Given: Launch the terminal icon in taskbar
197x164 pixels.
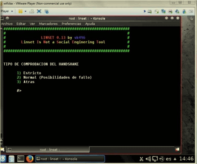Looking at the screenshot, I should (x=20, y=159).
